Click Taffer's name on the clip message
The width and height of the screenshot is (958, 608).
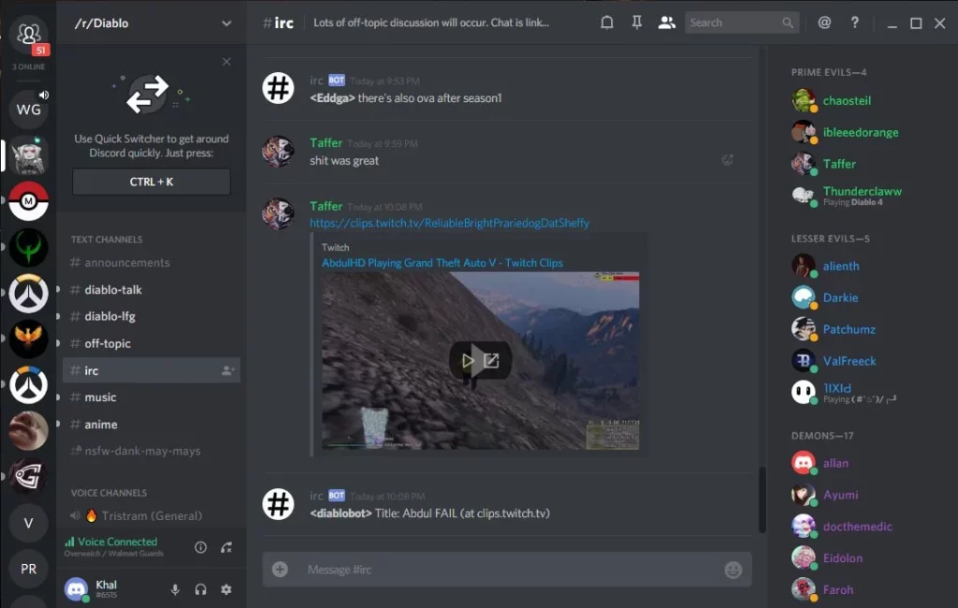[x=326, y=206]
